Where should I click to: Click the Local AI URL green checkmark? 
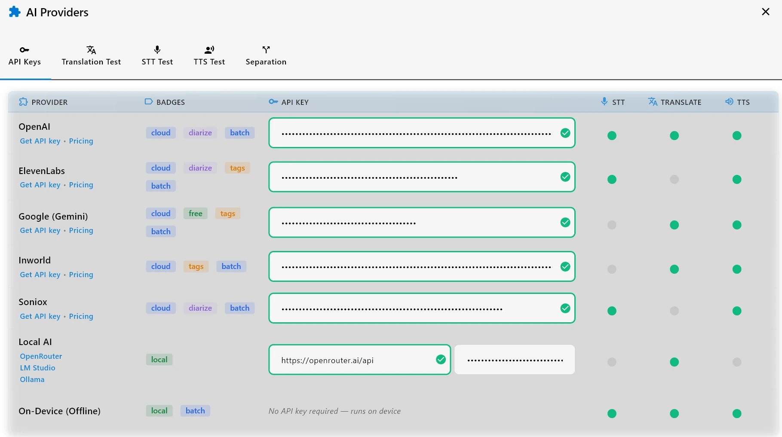click(441, 360)
